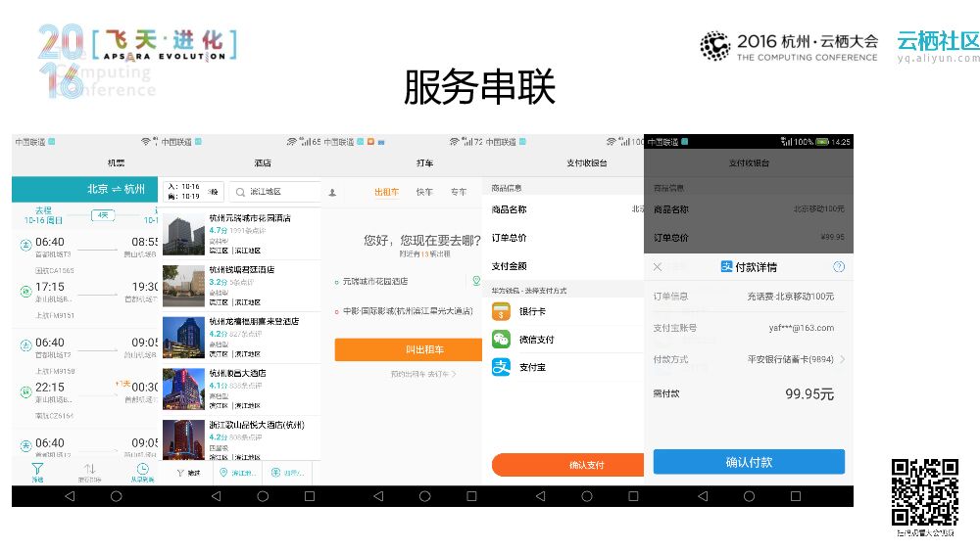
Task: Tap the 需付款 99.95元 amount
Action: [809, 394]
